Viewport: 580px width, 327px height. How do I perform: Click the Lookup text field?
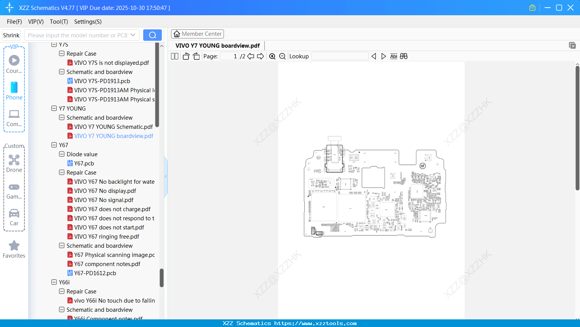pyautogui.click(x=340, y=56)
